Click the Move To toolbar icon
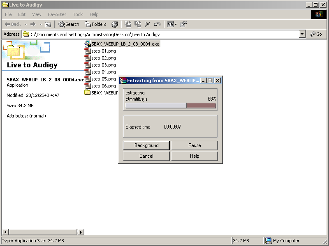329x246 pixels. pyautogui.click(x=128, y=24)
